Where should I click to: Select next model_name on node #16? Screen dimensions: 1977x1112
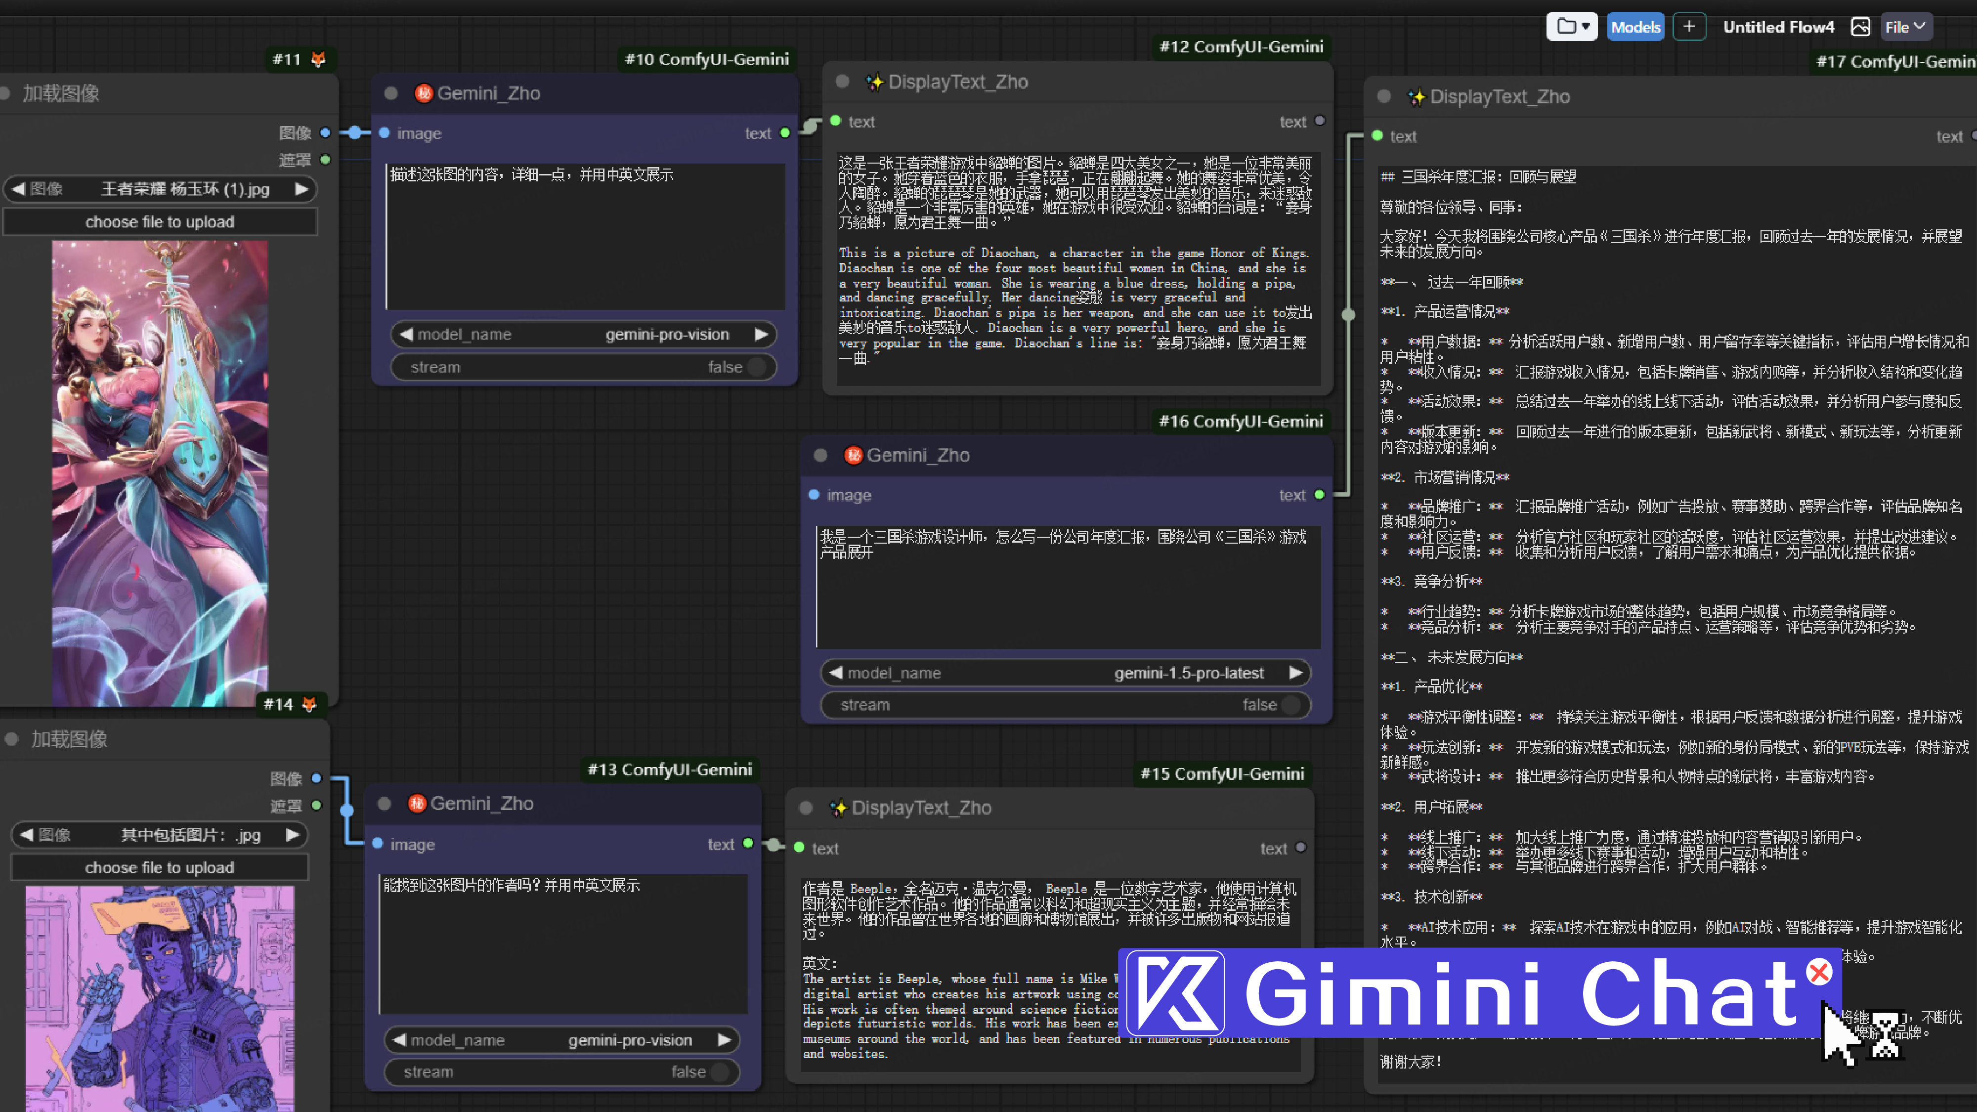[x=1295, y=672]
